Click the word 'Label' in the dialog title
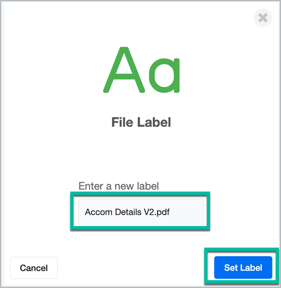The width and height of the screenshot is (281, 288). coord(154,122)
